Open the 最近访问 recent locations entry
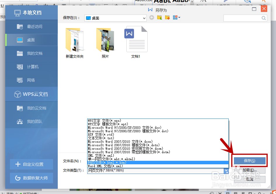This screenshot has height=194, width=276. (32, 27)
